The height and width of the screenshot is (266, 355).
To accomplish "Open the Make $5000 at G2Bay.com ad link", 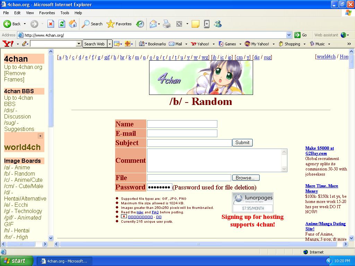I will [319, 151].
